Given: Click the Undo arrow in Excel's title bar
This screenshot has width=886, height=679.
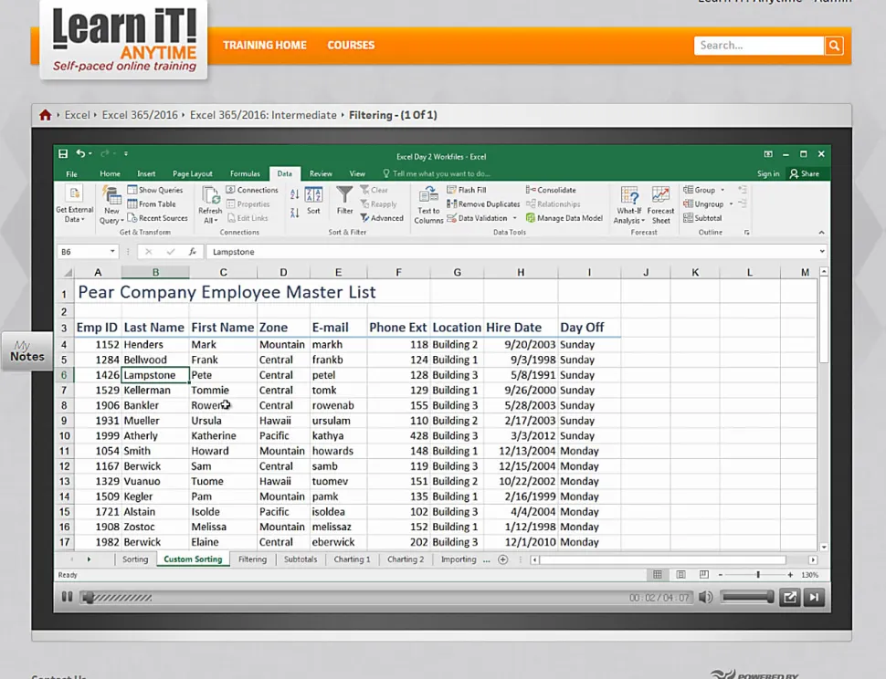Looking at the screenshot, I should (x=80, y=153).
